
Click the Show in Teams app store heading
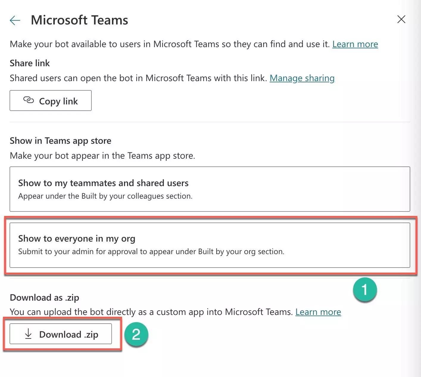[60, 141]
